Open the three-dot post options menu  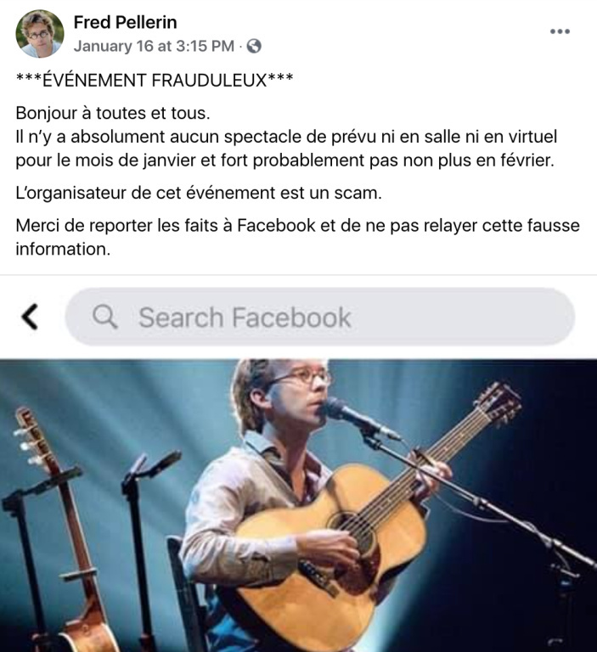(x=560, y=31)
